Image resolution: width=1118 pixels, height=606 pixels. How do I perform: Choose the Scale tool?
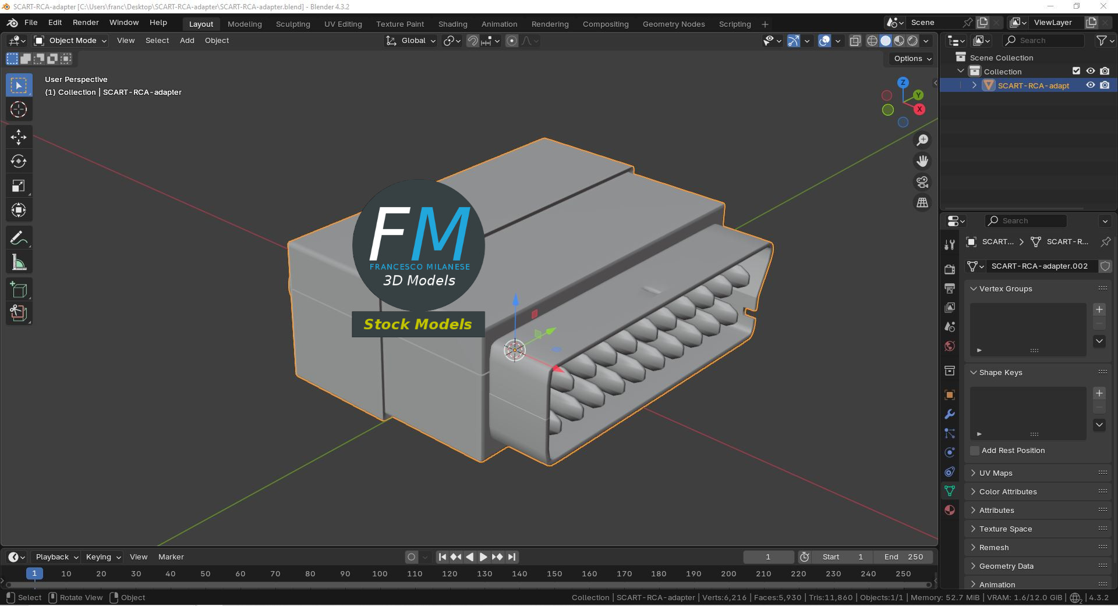(x=19, y=186)
